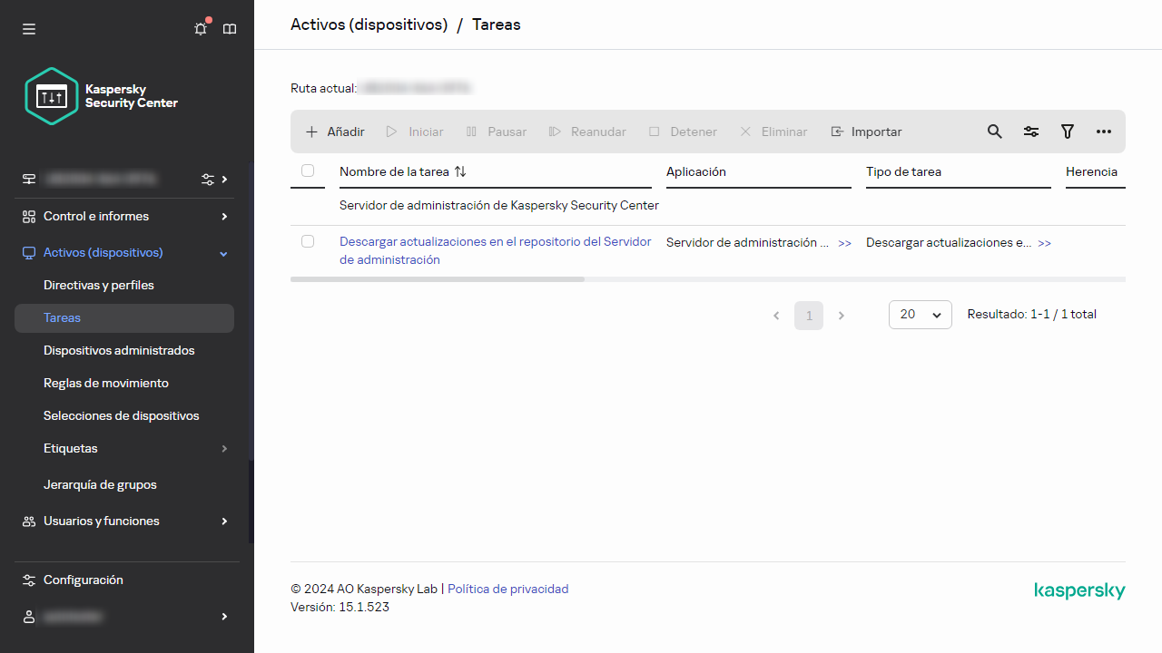Open the filter funnel icon
Screen dimensions: 1162x653
click(x=1068, y=132)
